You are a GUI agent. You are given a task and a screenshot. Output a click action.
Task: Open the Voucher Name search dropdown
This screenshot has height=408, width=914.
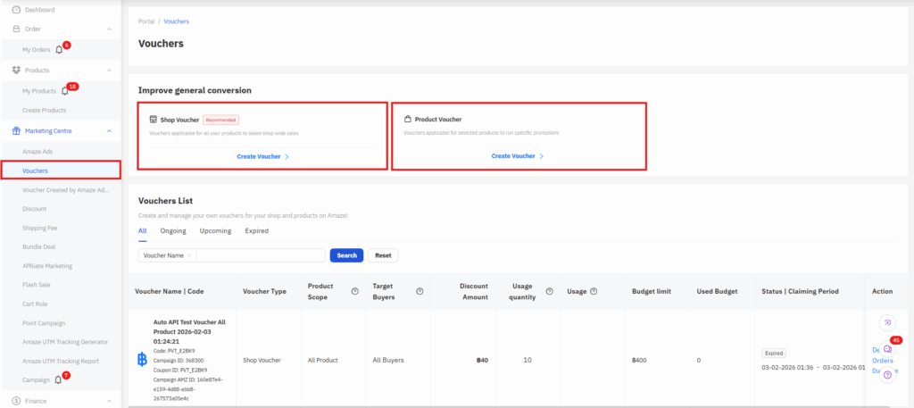[x=167, y=255]
